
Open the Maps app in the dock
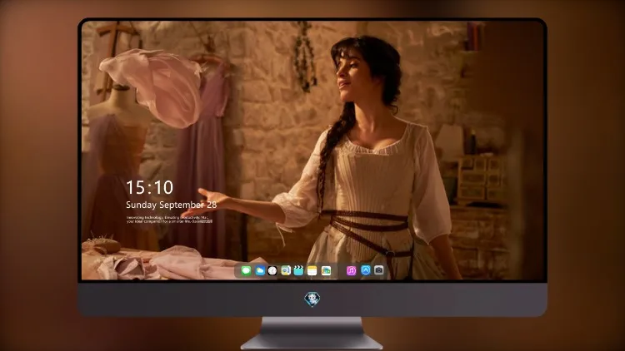[286, 271]
